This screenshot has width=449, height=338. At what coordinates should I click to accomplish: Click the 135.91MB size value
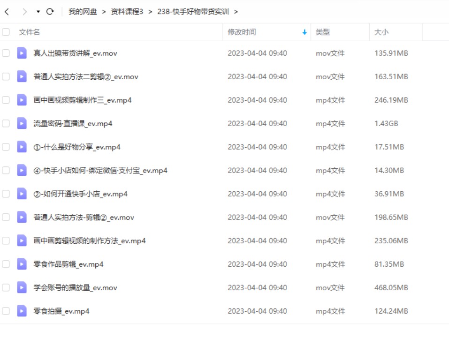(x=391, y=53)
